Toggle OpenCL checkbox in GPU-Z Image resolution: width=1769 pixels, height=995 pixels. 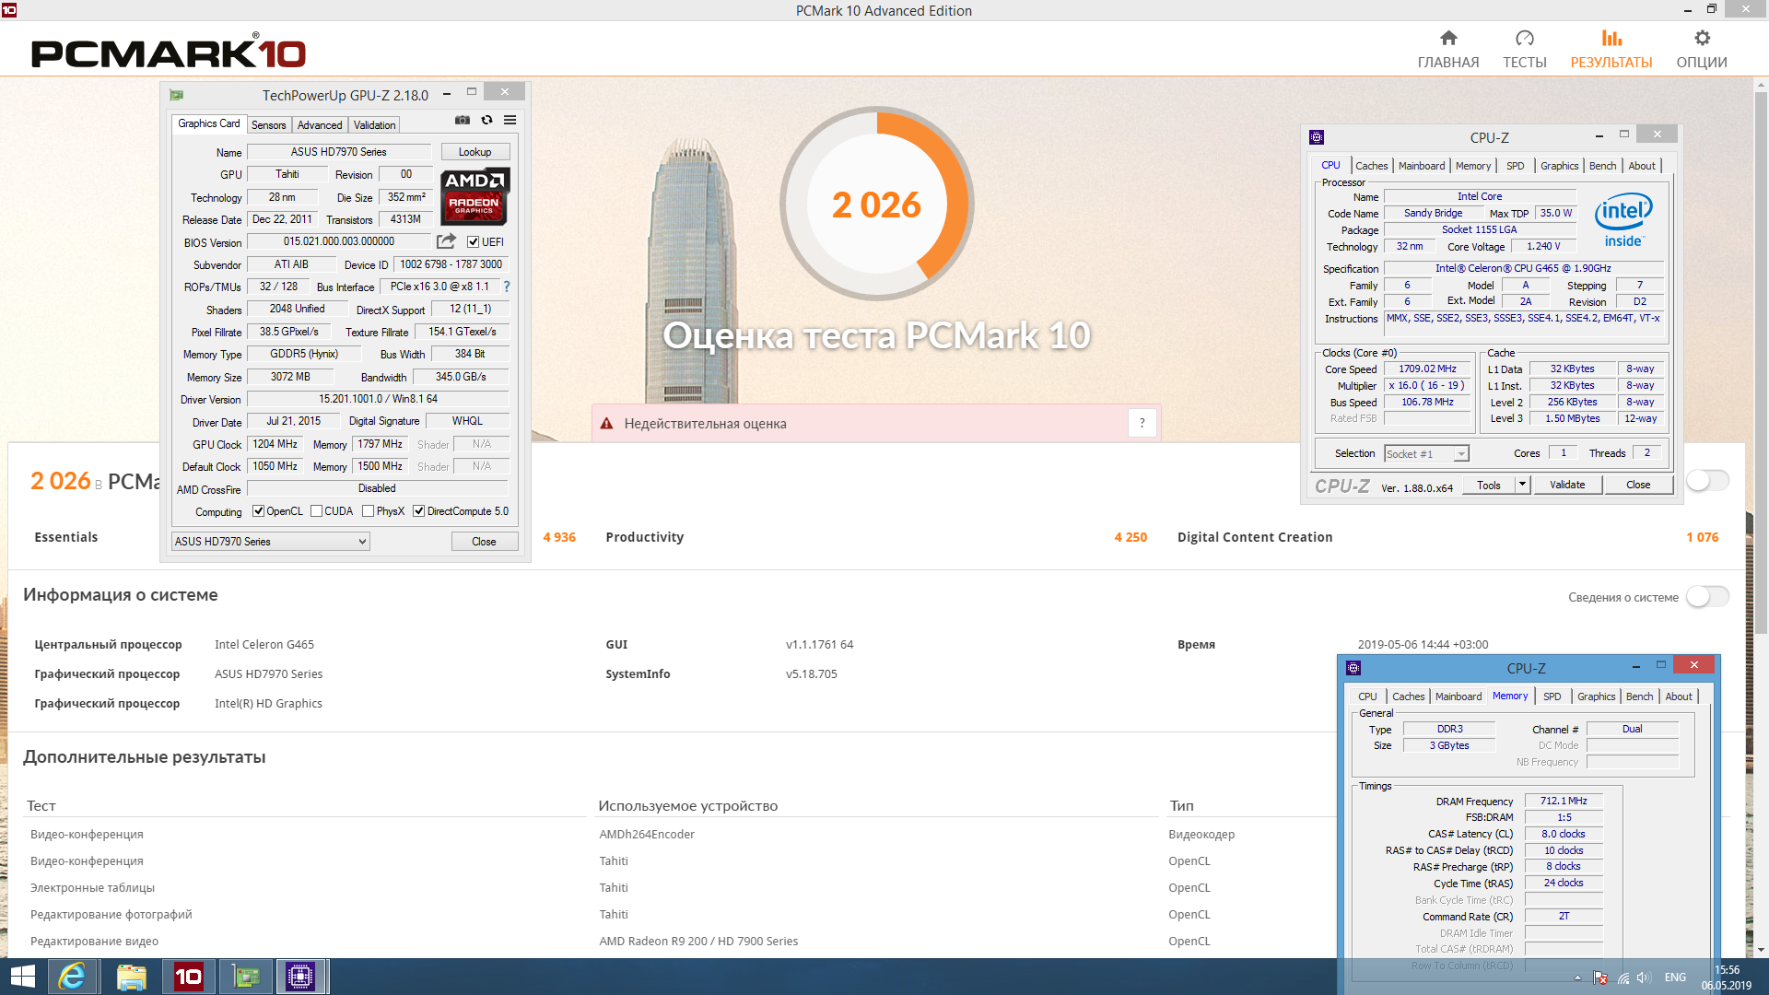[x=259, y=511]
